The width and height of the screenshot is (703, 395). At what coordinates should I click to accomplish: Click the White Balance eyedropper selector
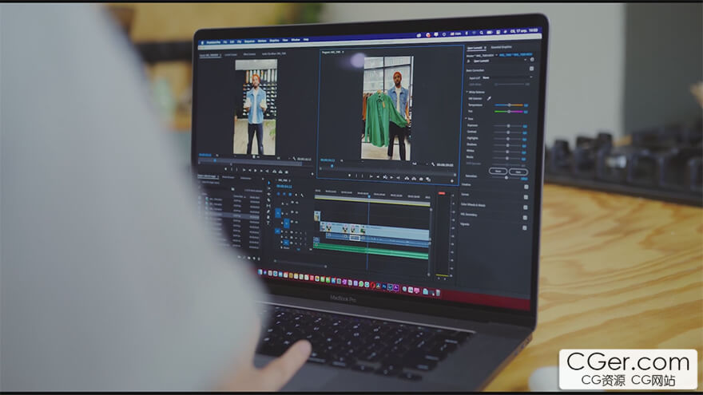[x=489, y=98]
